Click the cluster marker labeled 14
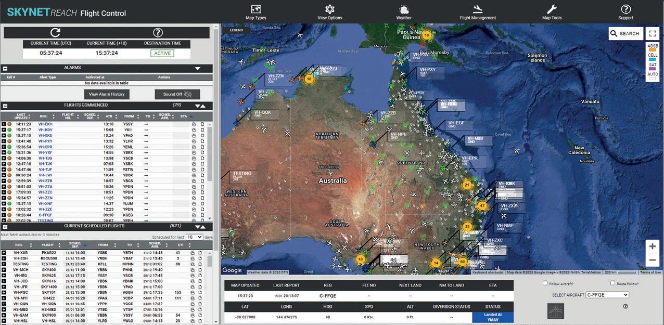This screenshot has width=664, height=325. coord(436,263)
